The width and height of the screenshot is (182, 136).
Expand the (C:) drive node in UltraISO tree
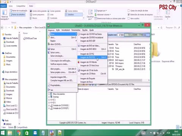tap(49, 100)
